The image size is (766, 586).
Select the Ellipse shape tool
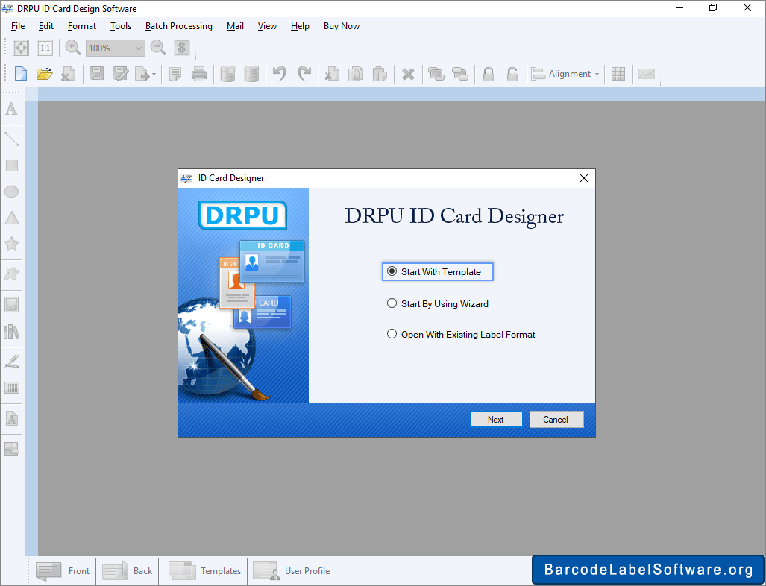click(12, 192)
